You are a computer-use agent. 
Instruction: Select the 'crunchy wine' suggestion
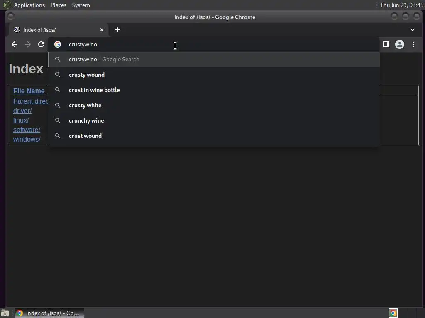coord(214,120)
